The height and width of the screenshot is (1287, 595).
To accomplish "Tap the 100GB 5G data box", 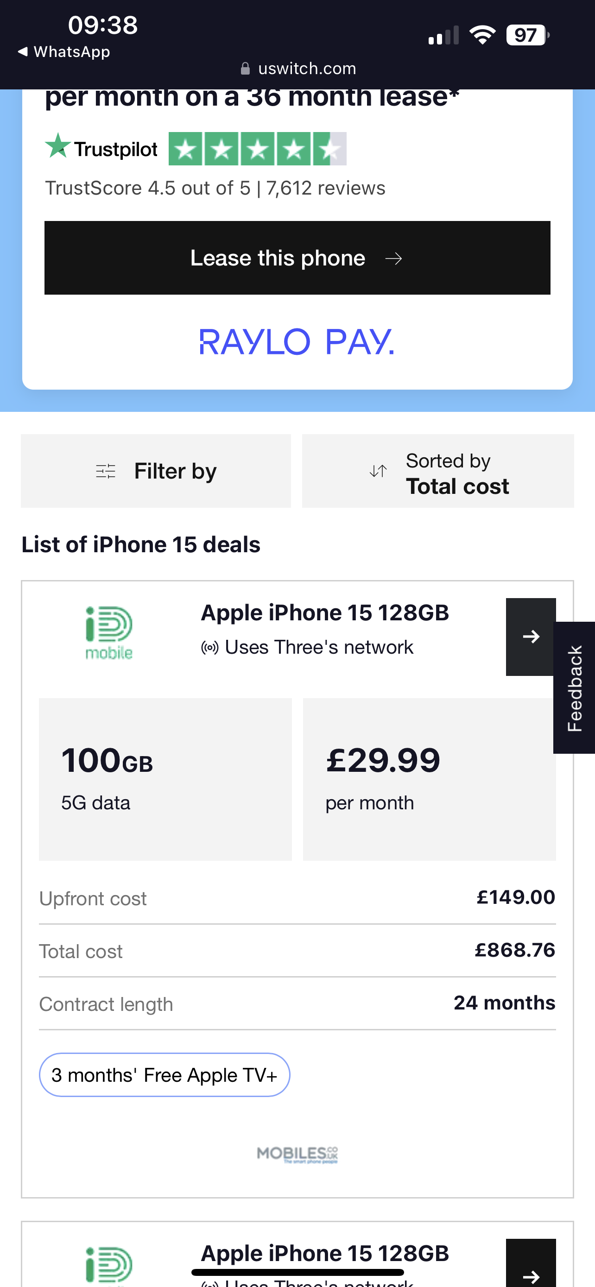I will pos(165,779).
